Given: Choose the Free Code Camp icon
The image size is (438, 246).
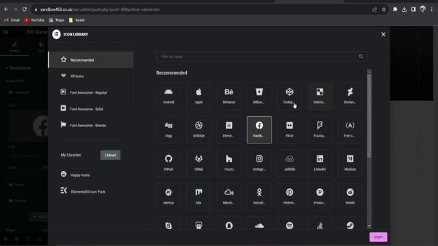Looking at the screenshot, I should (x=350, y=130).
